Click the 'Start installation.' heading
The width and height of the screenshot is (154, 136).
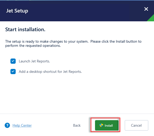25,29
